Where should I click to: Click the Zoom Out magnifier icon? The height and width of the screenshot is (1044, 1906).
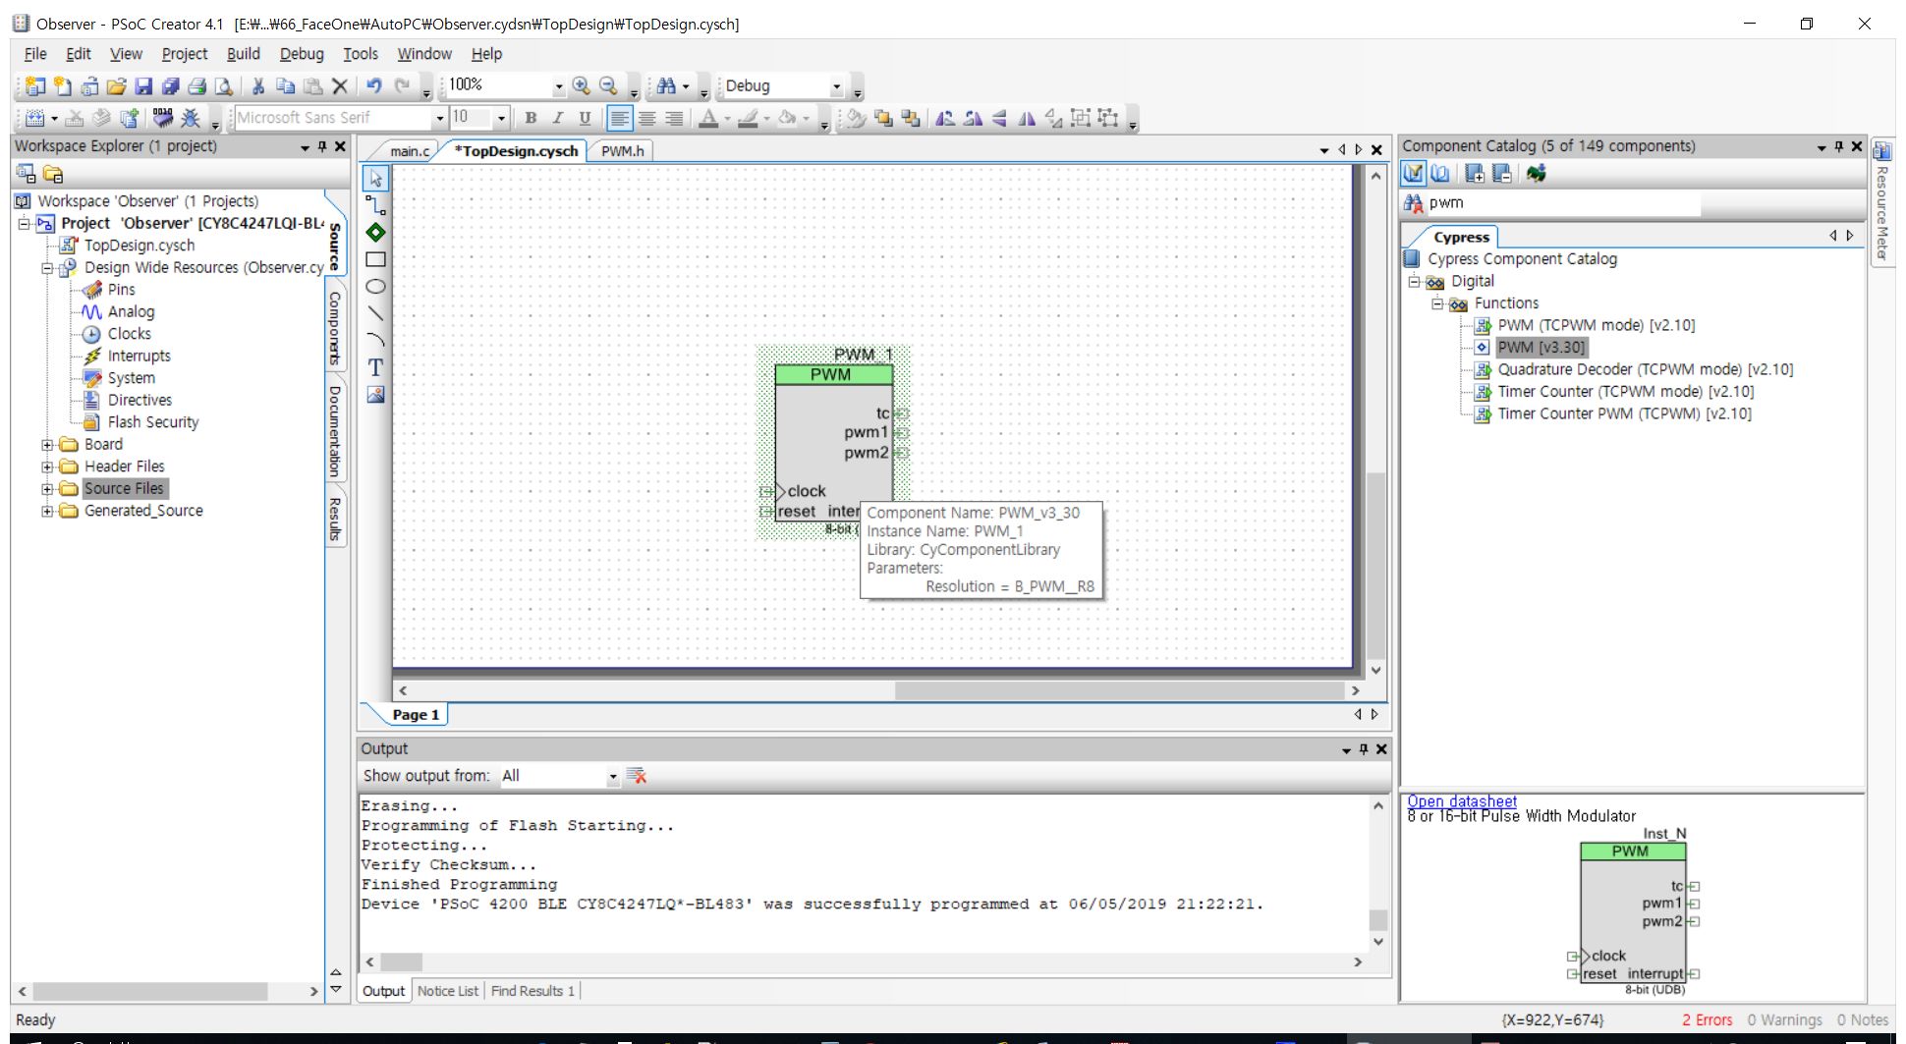point(609,86)
